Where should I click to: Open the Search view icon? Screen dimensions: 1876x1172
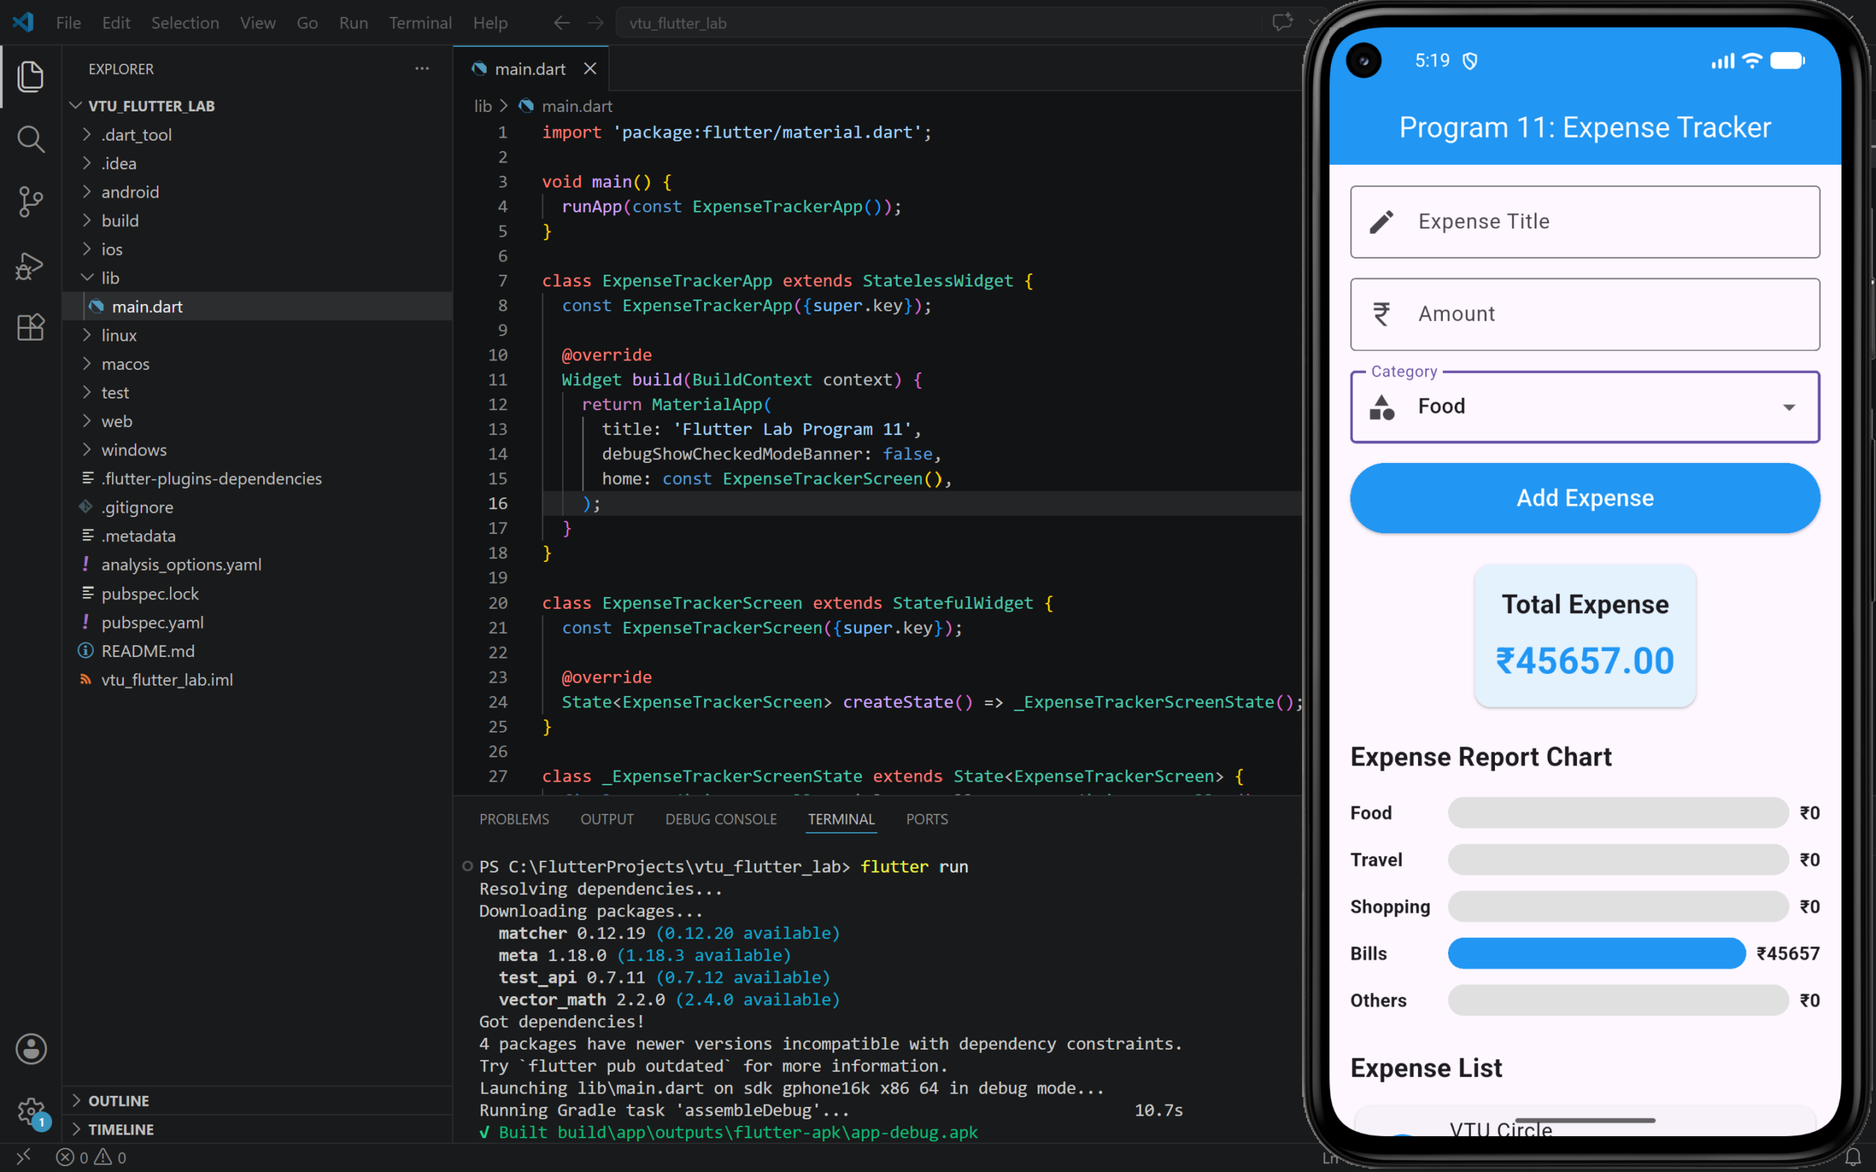click(x=30, y=138)
